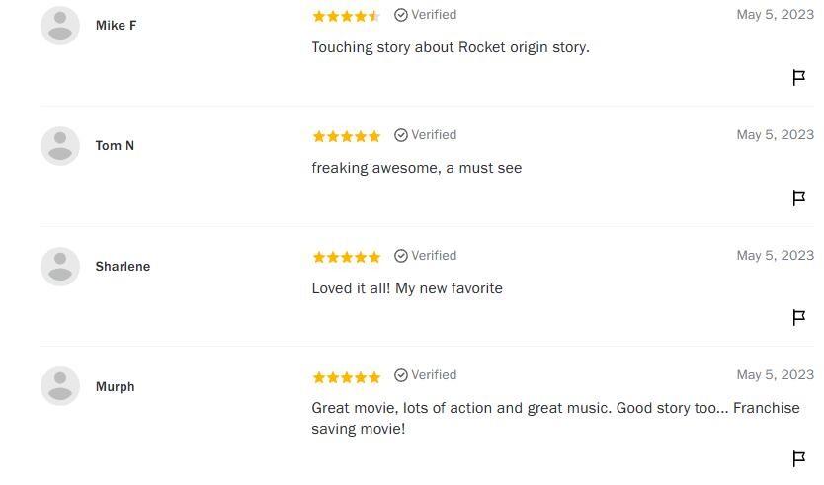Click Tom N's profile avatar
The width and height of the screenshot is (824, 485).
click(x=60, y=146)
